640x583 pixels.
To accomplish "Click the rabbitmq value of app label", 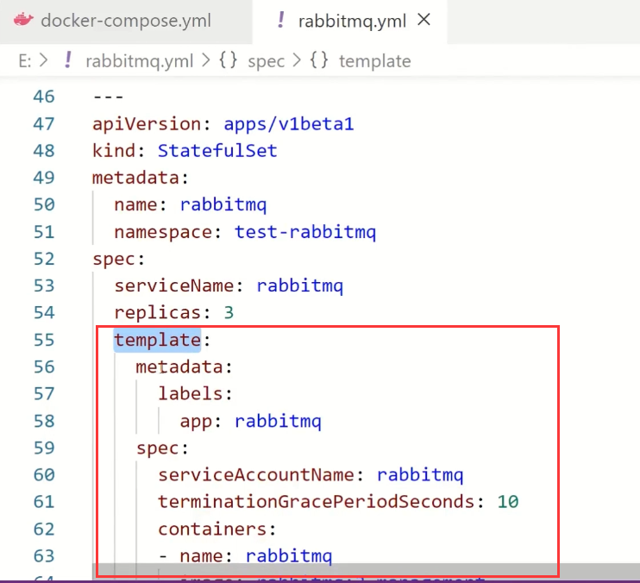I will 278,421.
